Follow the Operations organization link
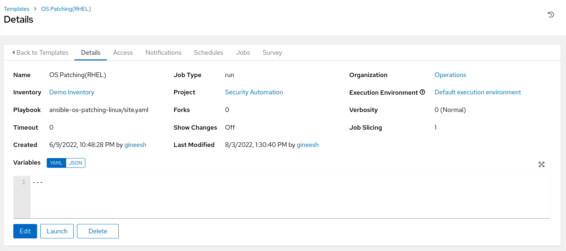Viewport: 566px width, 251px height. (450, 75)
